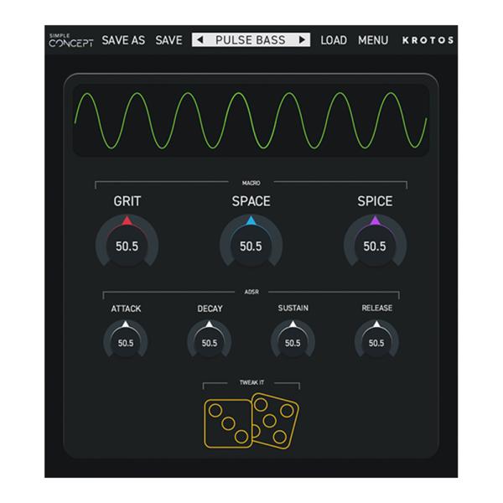Image resolution: width=503 pixels, height=503 pixels.
Task: Click the RELEASE knob
Action: click(x=376, y=341)
